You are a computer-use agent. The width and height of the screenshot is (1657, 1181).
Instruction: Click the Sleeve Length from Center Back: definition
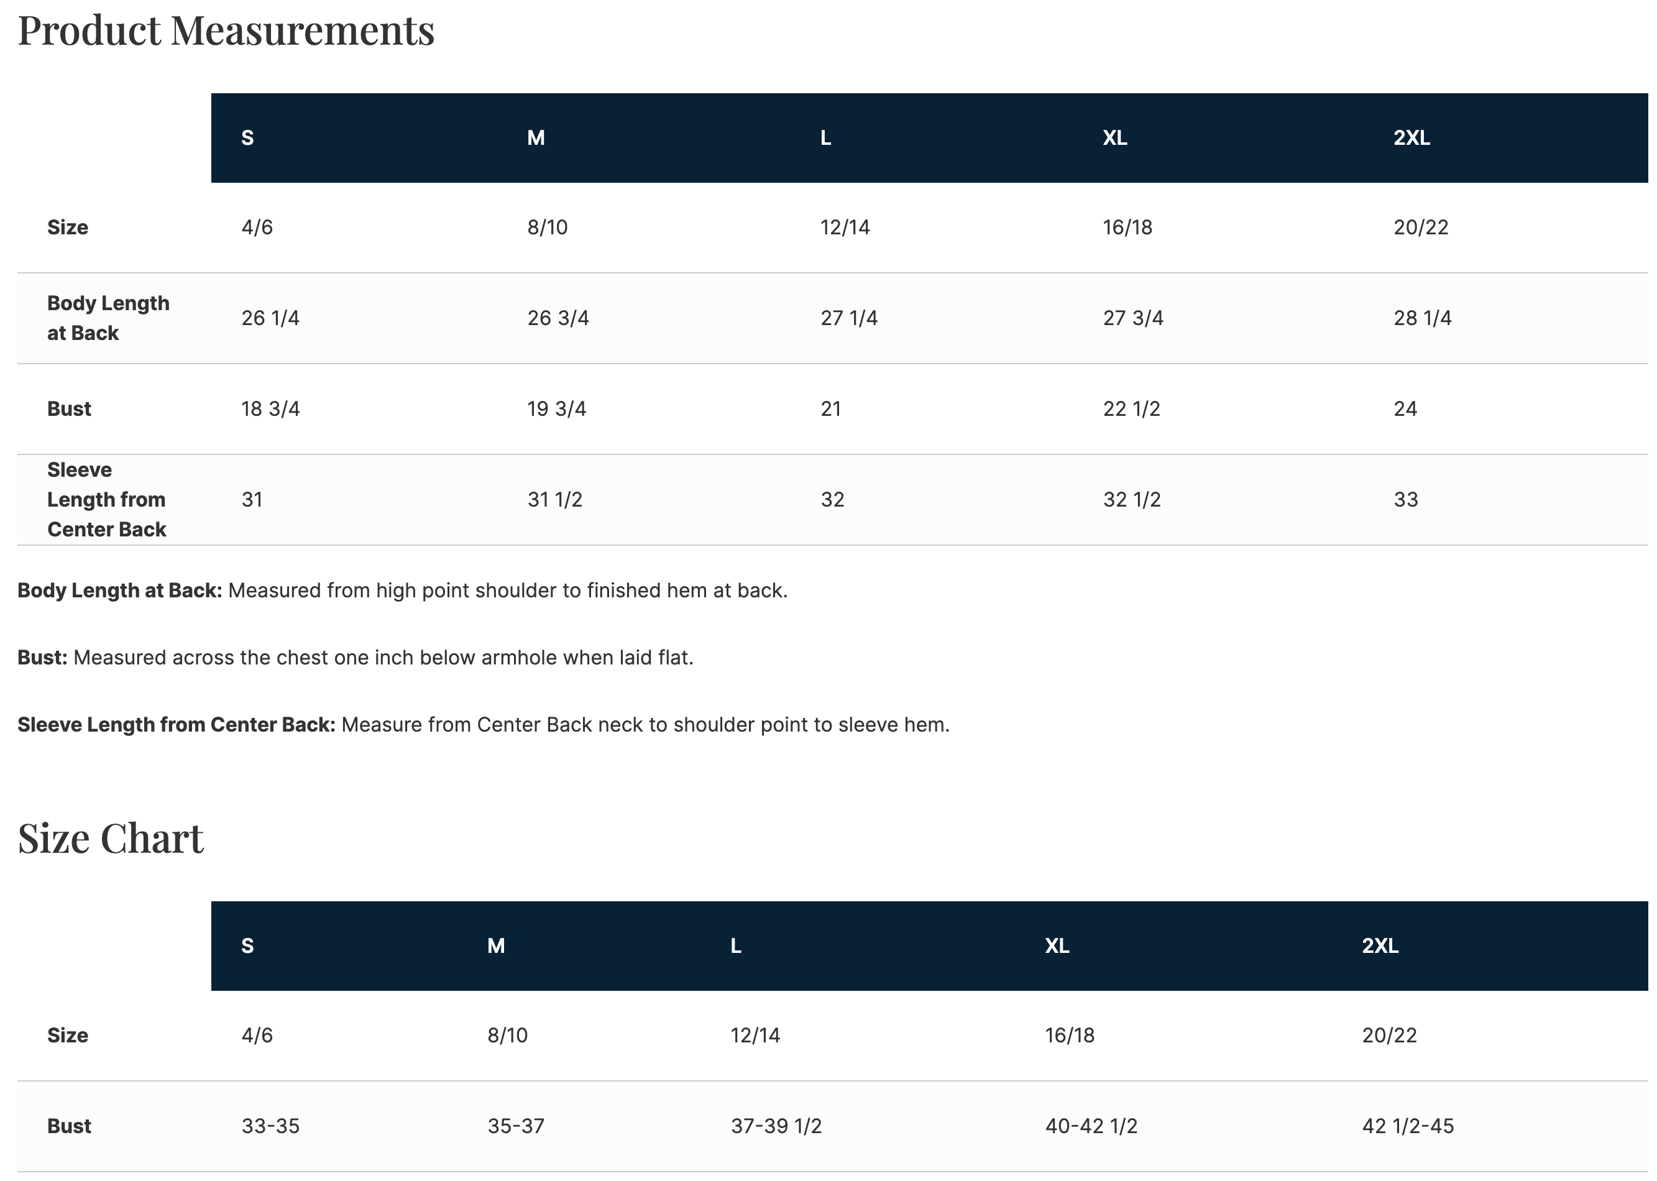(176, 724)
